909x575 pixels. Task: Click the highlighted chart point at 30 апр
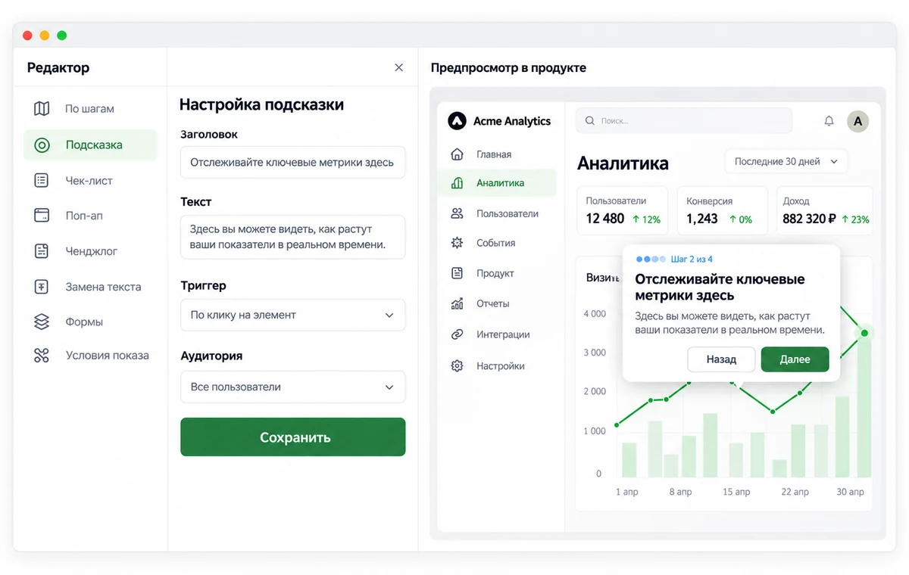(864, 333)
